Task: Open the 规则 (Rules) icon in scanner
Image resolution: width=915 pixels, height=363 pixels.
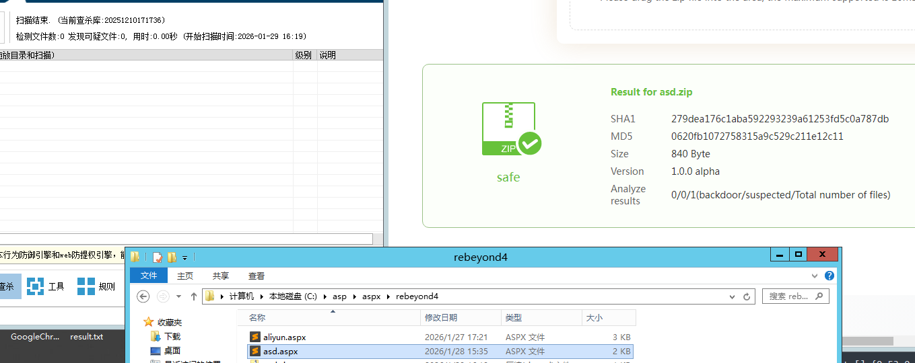Action: point(96,286)
